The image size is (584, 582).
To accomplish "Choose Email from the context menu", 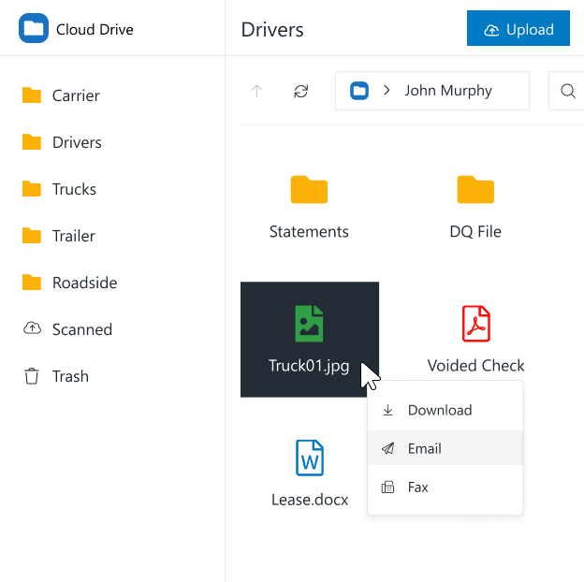I will 445,448.
